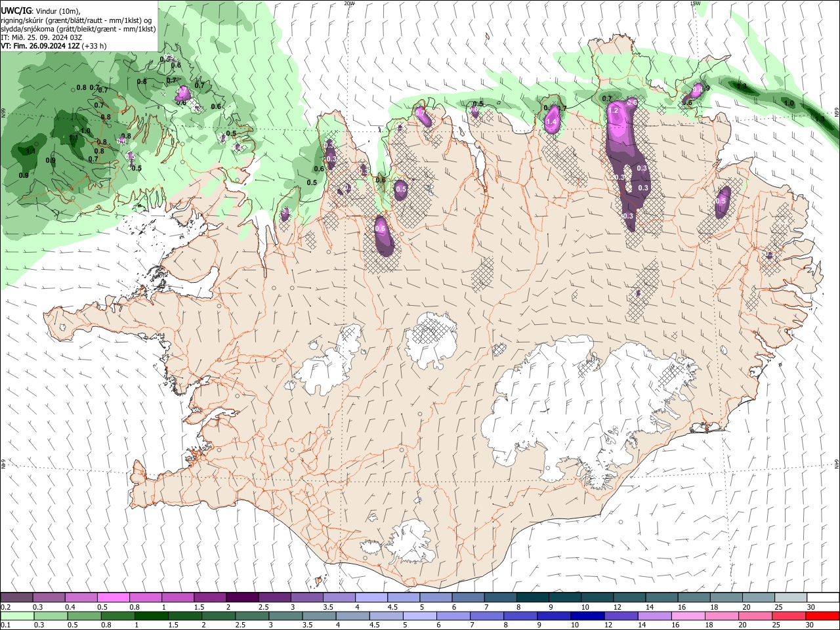This screenshot has height=630, width=840.
Task: Click the Hofsjökull glacier white area in central Iceland
Action: (430, 340)
